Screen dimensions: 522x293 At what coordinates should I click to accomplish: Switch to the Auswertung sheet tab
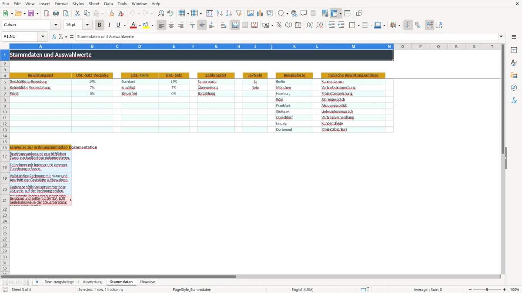pyautogui.click(x=93, y=282)
